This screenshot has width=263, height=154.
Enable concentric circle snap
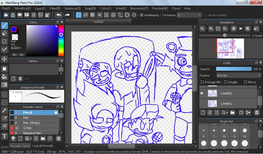pyautogui.click(x=113, y=15)
